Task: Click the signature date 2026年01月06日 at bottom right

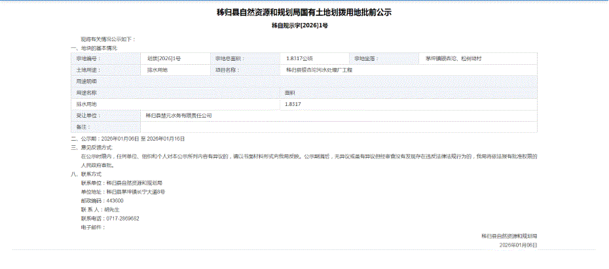Action: [x=517, y=245]
